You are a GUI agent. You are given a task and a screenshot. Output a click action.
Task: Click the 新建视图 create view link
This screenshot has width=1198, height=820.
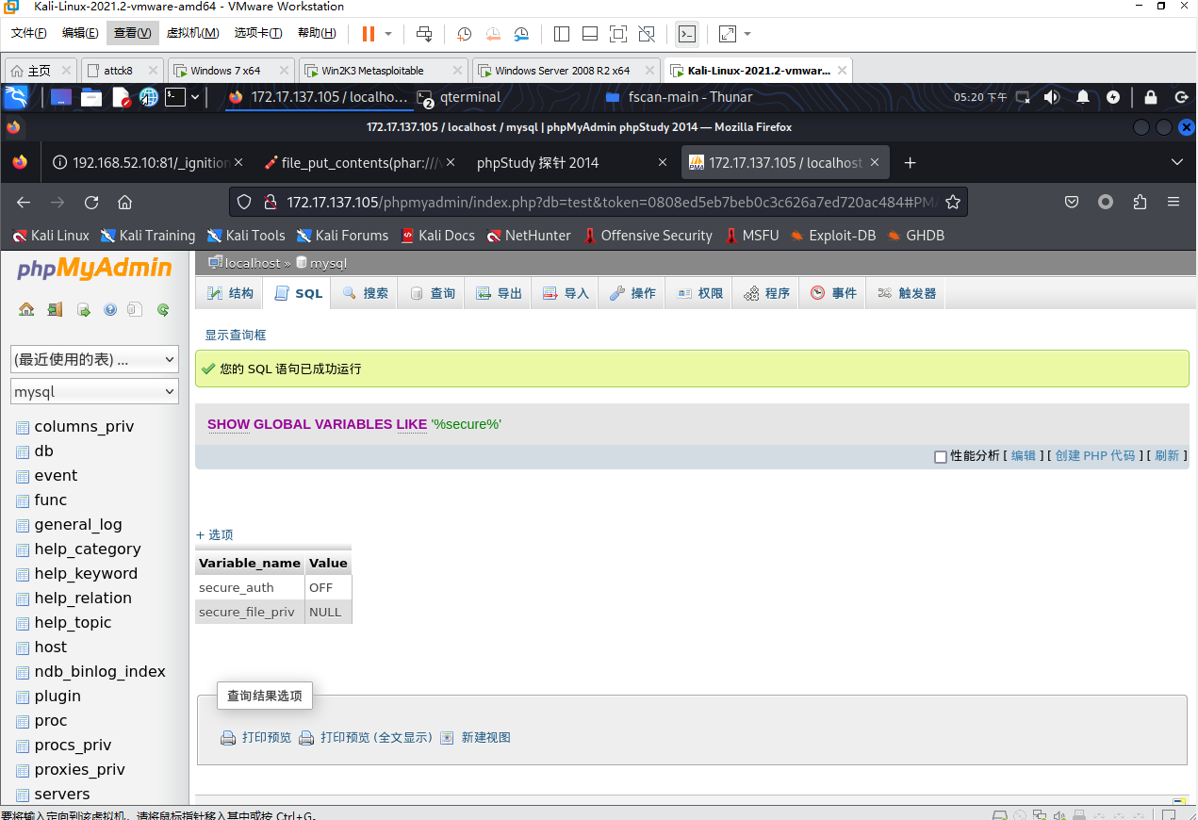click(476, 738)
